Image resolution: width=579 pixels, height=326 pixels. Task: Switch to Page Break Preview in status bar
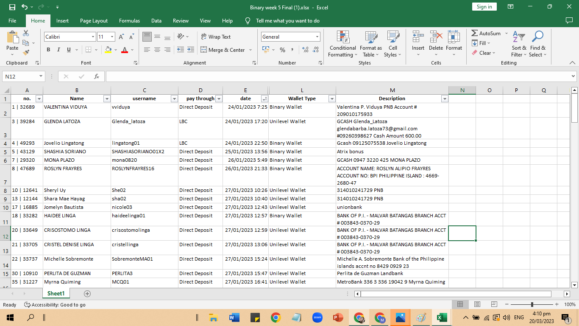point(494,304)
